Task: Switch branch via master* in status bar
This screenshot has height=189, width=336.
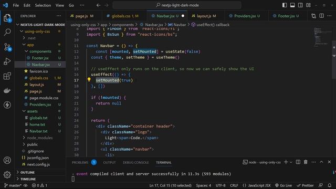Action: [x=13, y=185]
